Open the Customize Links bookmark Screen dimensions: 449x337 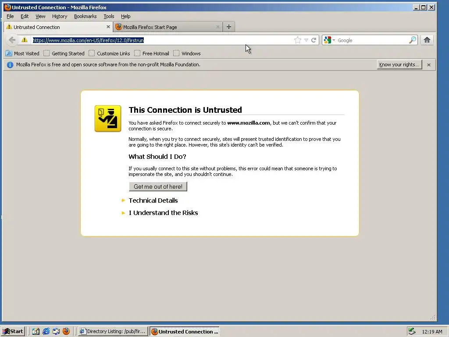coord(109,53)
